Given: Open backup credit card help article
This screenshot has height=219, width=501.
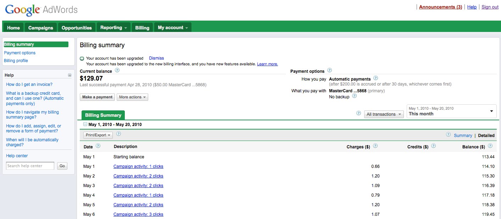Looking at the screenshot, I should 35,99.
